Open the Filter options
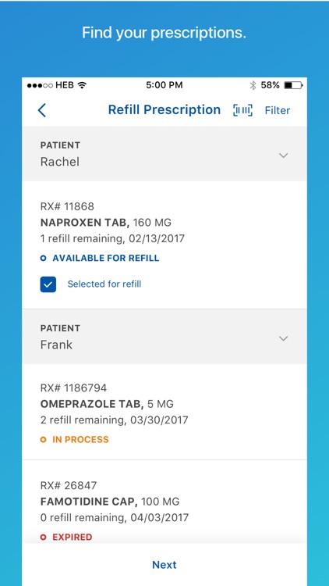Screen dimensions: 329x586 point(277,111)
